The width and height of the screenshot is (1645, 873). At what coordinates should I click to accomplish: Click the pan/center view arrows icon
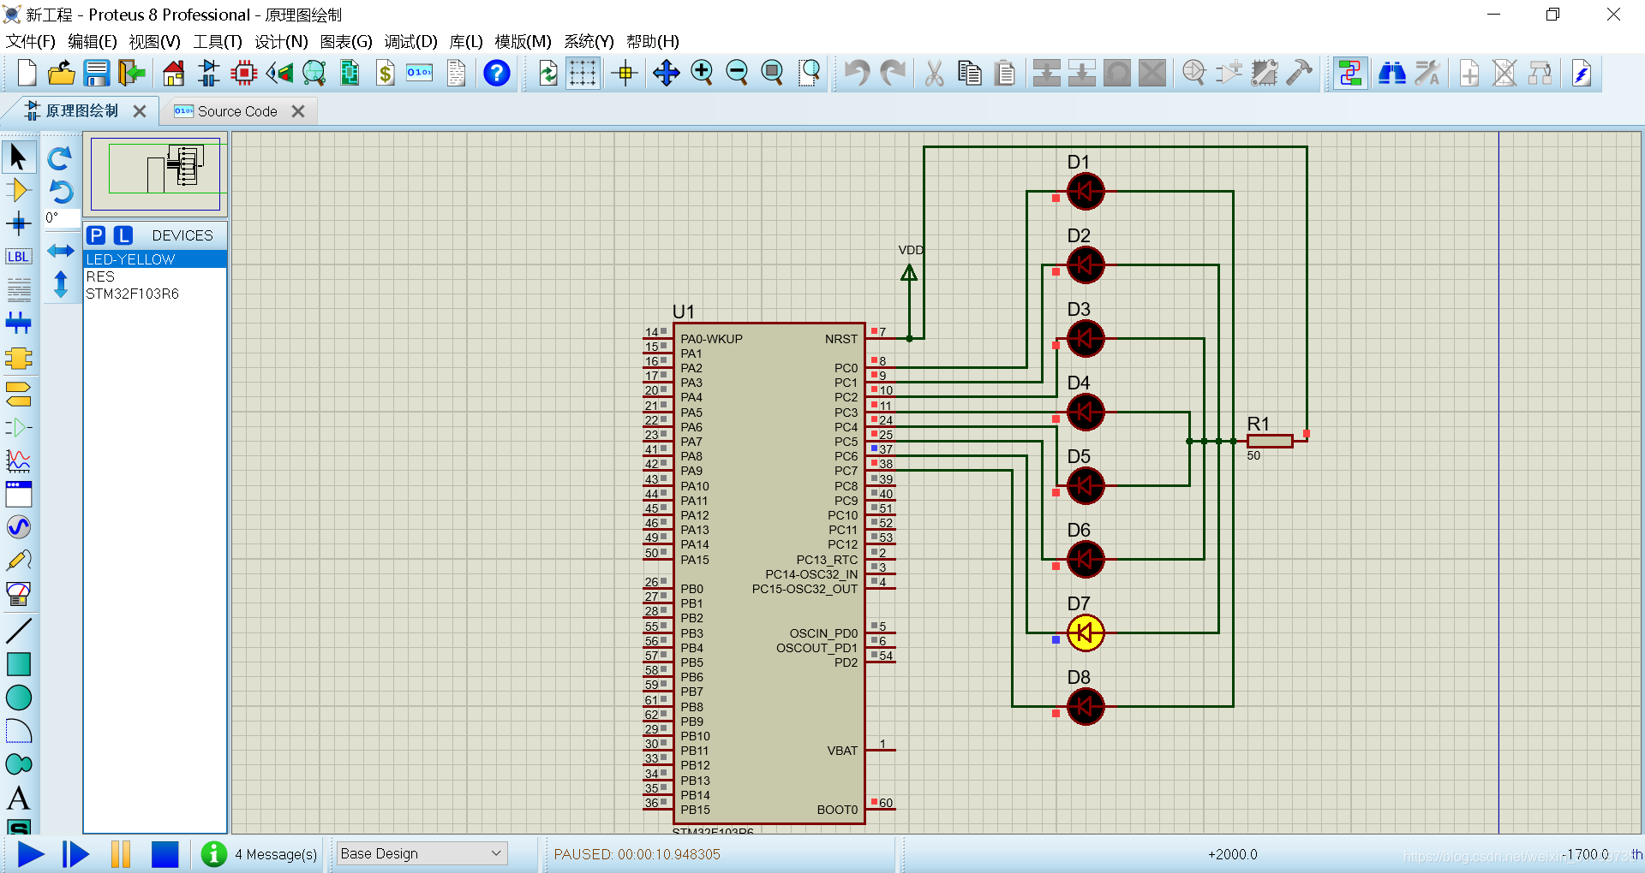(666, 73)
